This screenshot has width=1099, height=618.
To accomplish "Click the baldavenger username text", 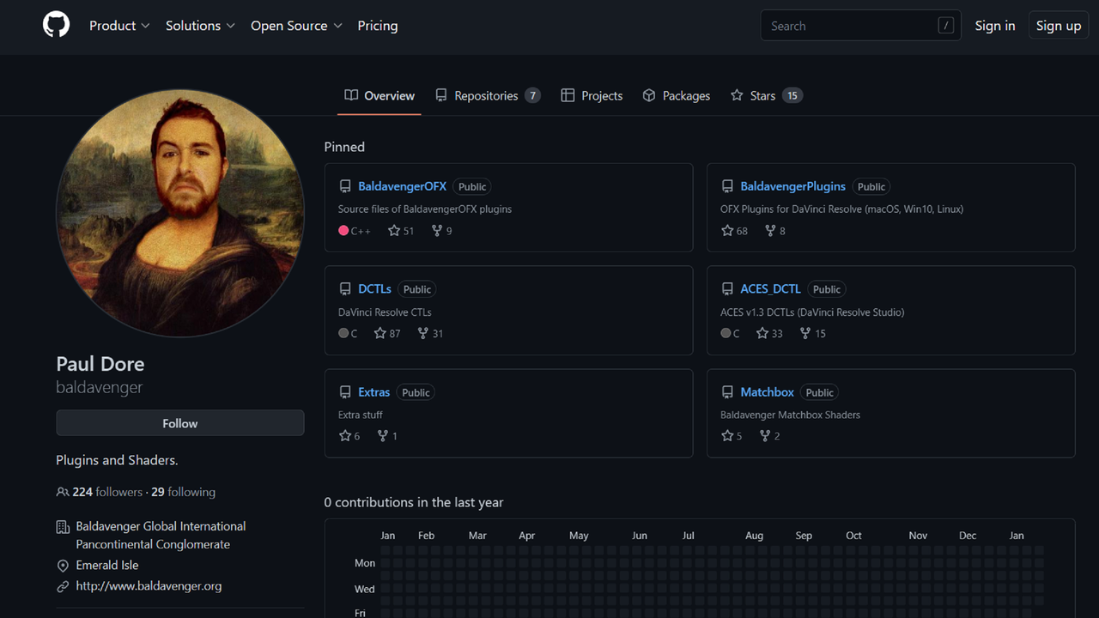I will [100, 387].
